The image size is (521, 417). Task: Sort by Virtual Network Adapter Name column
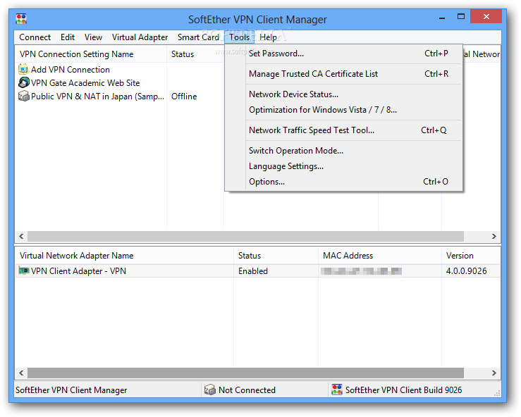[124, 255]
